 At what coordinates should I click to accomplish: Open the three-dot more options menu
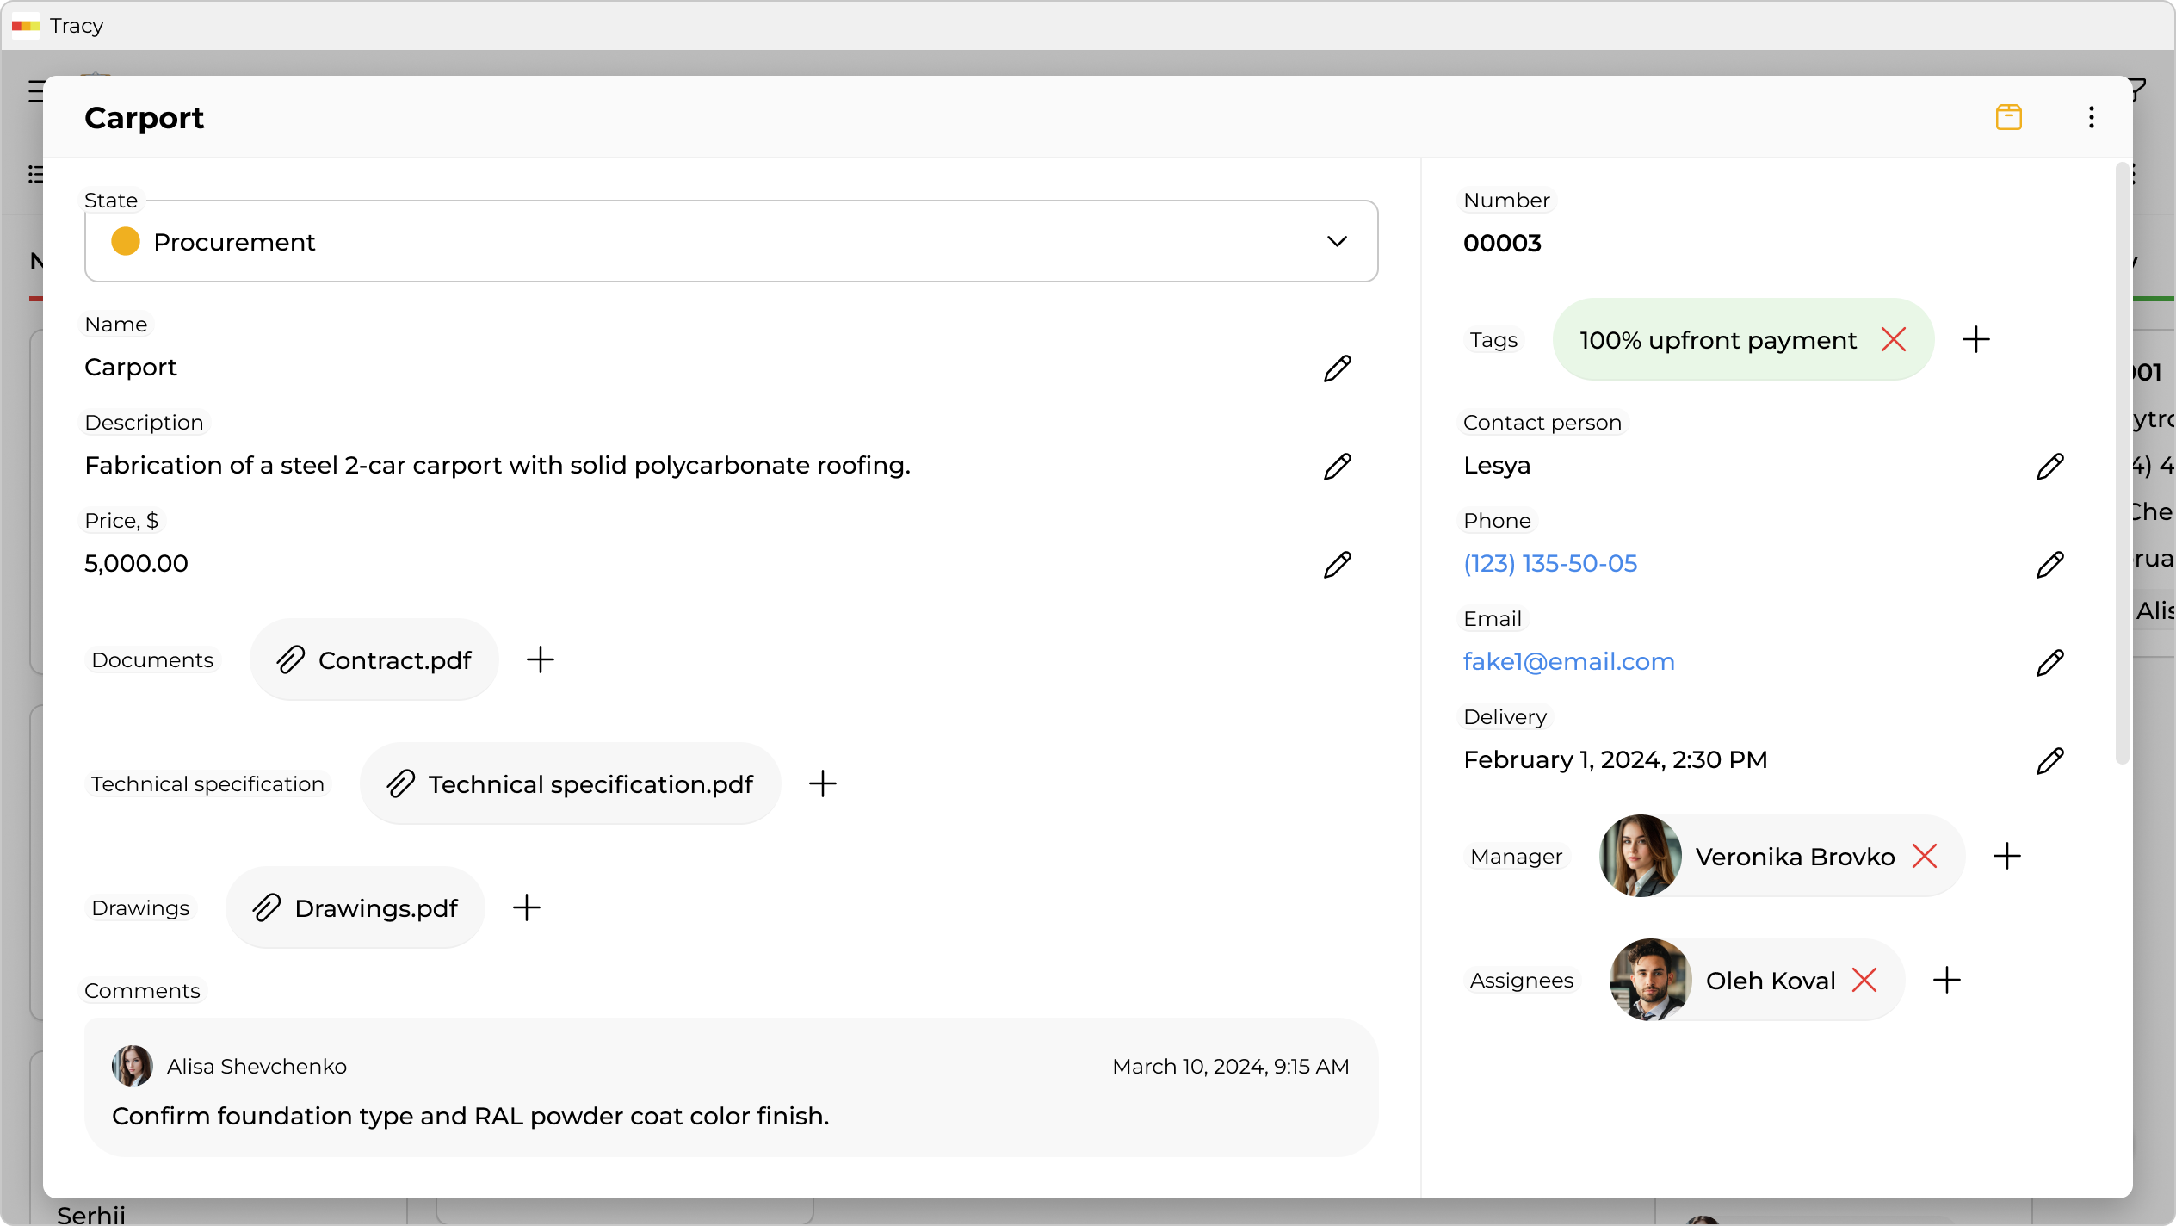pyautogui.click(x=2091, y=117)
